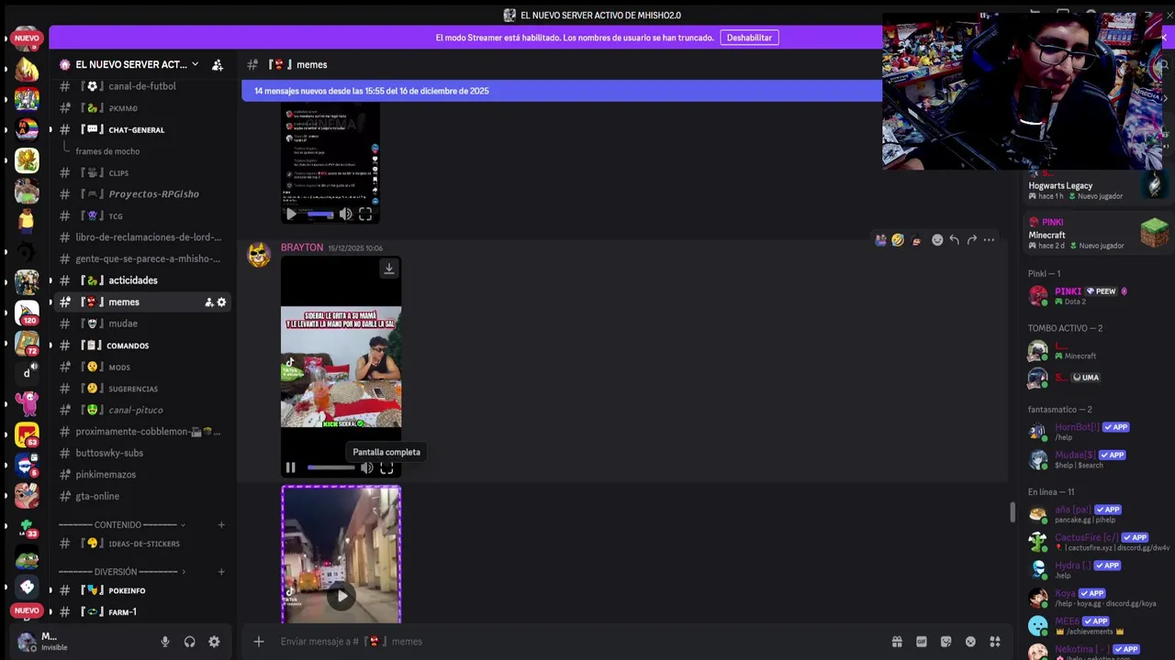
Task: Open the gift Nitro icon in message bar
Action: click(897, 642)
